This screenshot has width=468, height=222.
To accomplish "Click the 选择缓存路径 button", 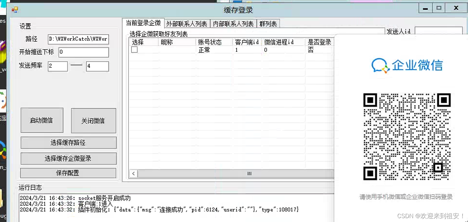I will [68, 142].
